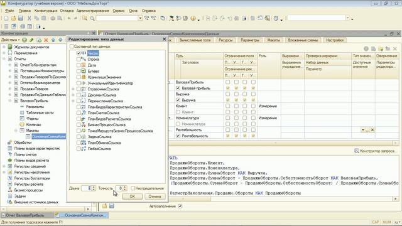Open the Администрирование menu
This screenshot has height=226, width=402.
coord(93,11)
